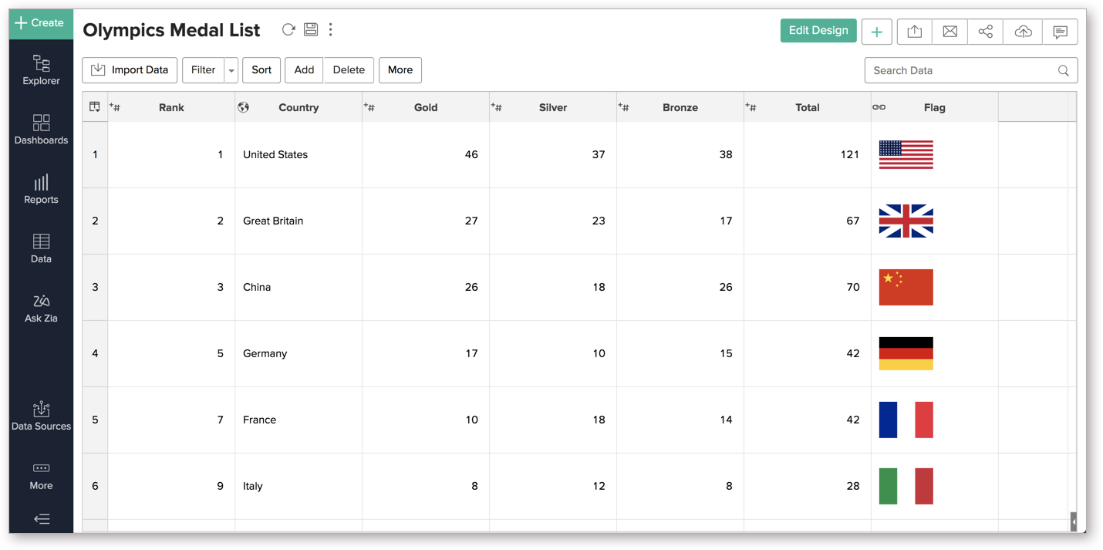Click the Great Britain flag image
The height and width of the screenshot is (550, 1103).
click(x=906, y=221)
